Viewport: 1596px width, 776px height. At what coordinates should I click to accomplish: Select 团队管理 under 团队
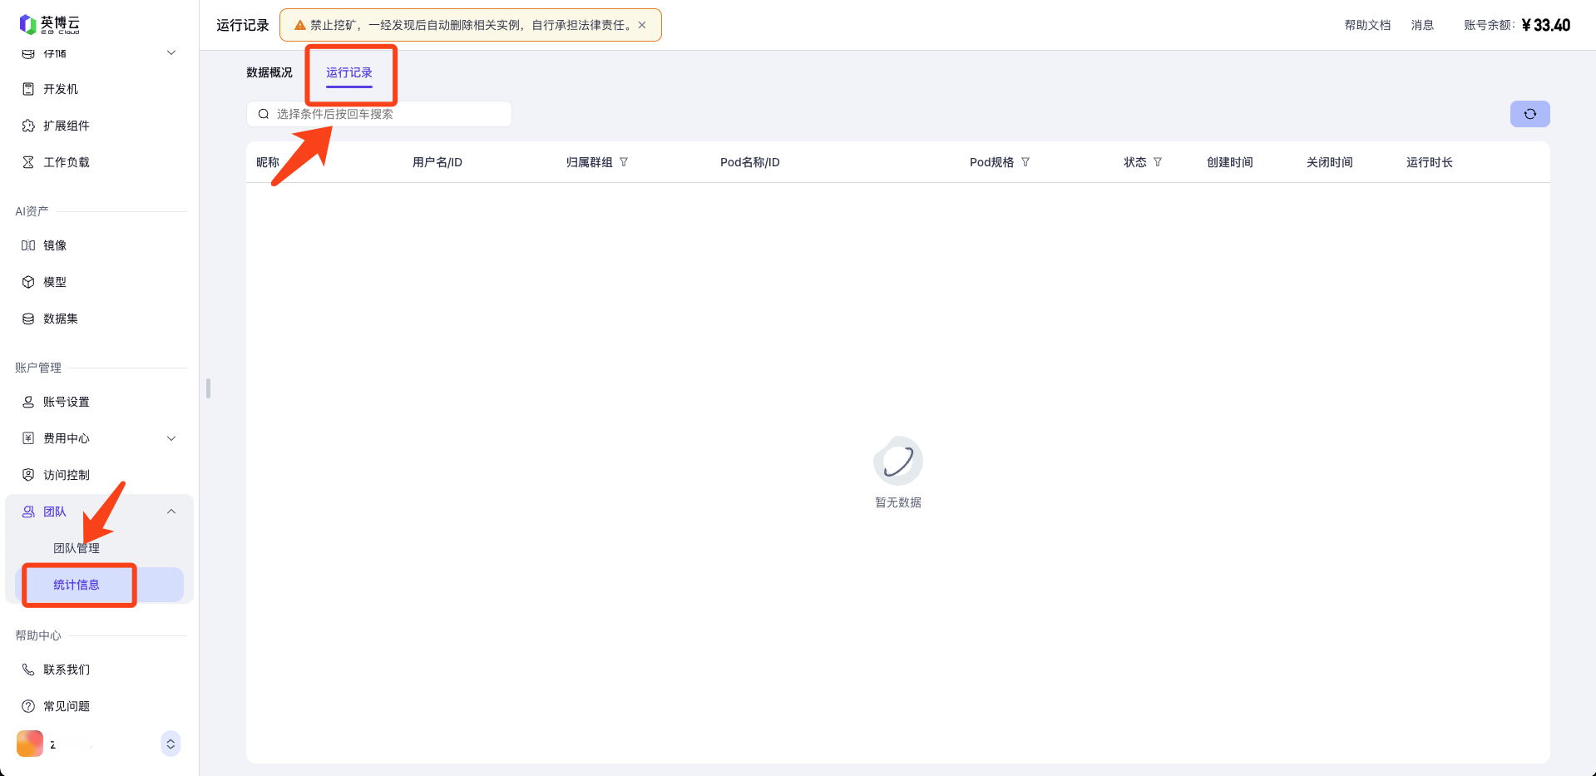point(77,548)
